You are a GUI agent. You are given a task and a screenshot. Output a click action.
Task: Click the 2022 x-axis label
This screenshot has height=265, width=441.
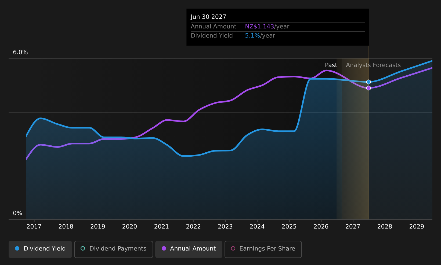193,227
